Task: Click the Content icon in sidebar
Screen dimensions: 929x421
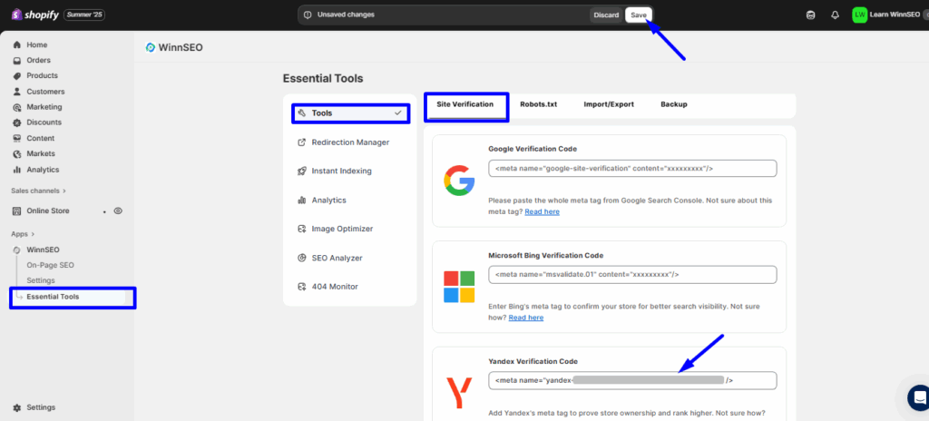Action: [16, 138]
